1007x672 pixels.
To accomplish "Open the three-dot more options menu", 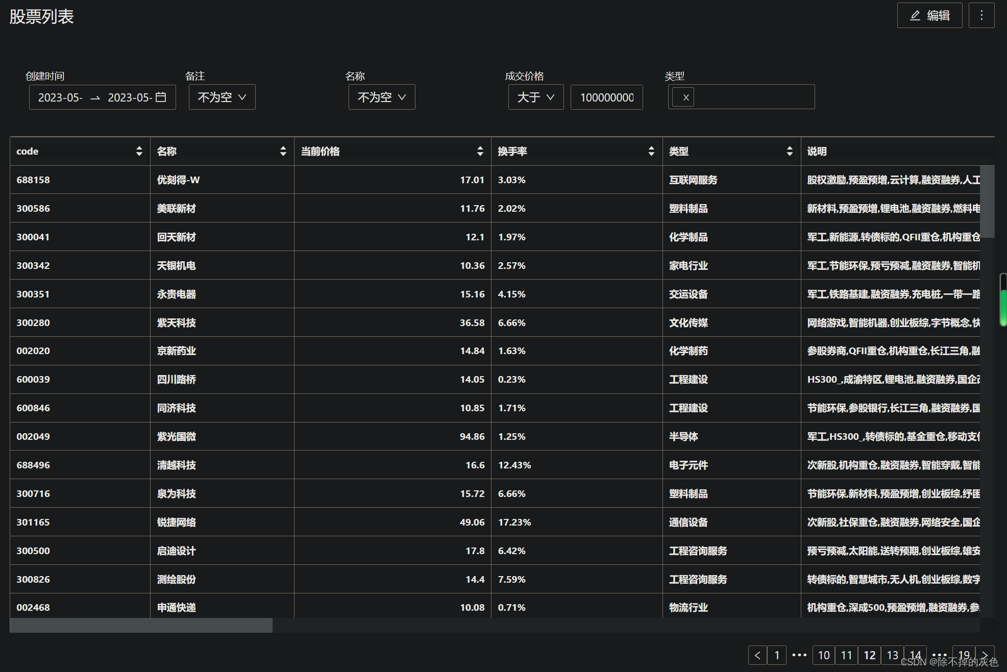I will pyautogui.click(x=981, y=15).
